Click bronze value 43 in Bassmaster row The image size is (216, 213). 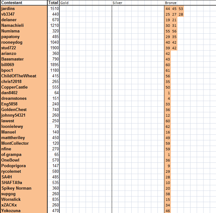[168, 59]
